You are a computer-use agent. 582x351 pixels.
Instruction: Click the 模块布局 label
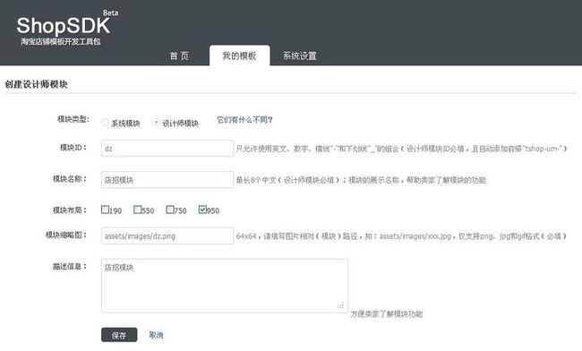pos(70,210)
